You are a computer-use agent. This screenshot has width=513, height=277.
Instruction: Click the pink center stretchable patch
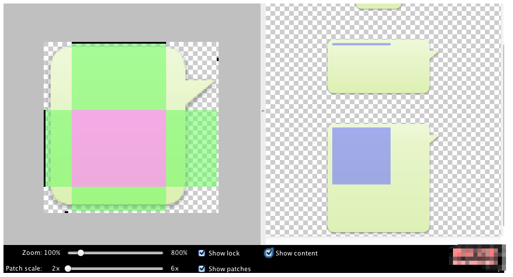coord(119,148)
